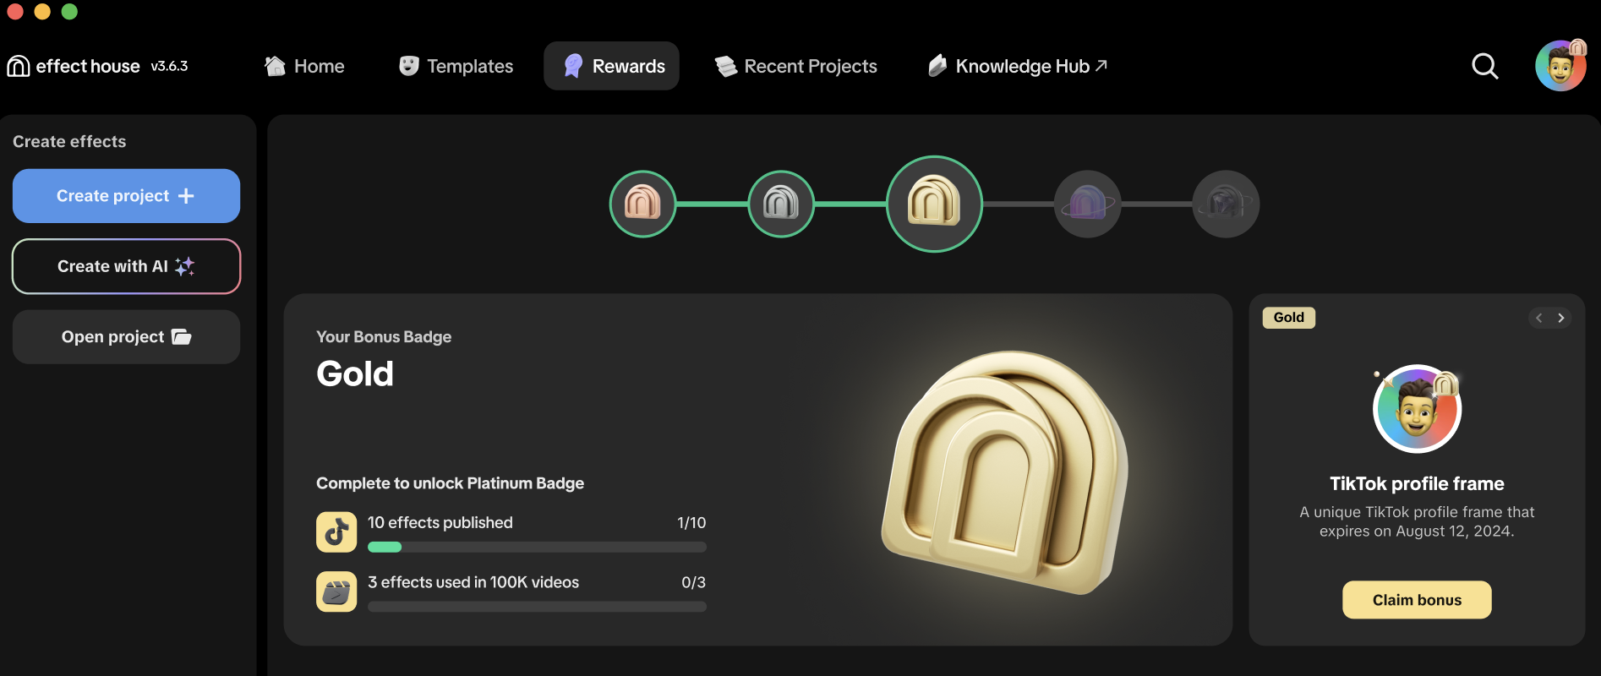
Task: Click the "Your Bonus Badge" heading
Action: tap(384, 337)
